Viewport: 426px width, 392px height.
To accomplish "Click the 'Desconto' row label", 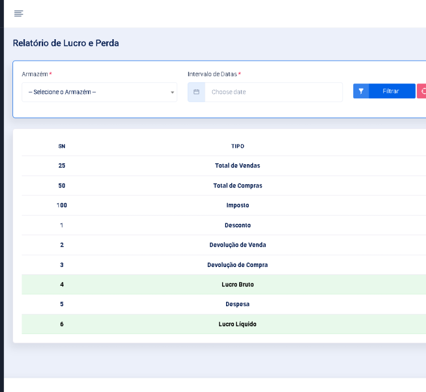I will pos(237,225).
